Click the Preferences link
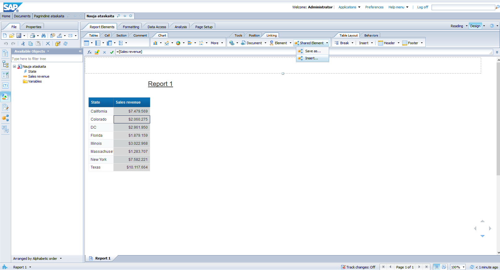Image resolution: width=500 pixels, height=270 pixels. (374, 7)
